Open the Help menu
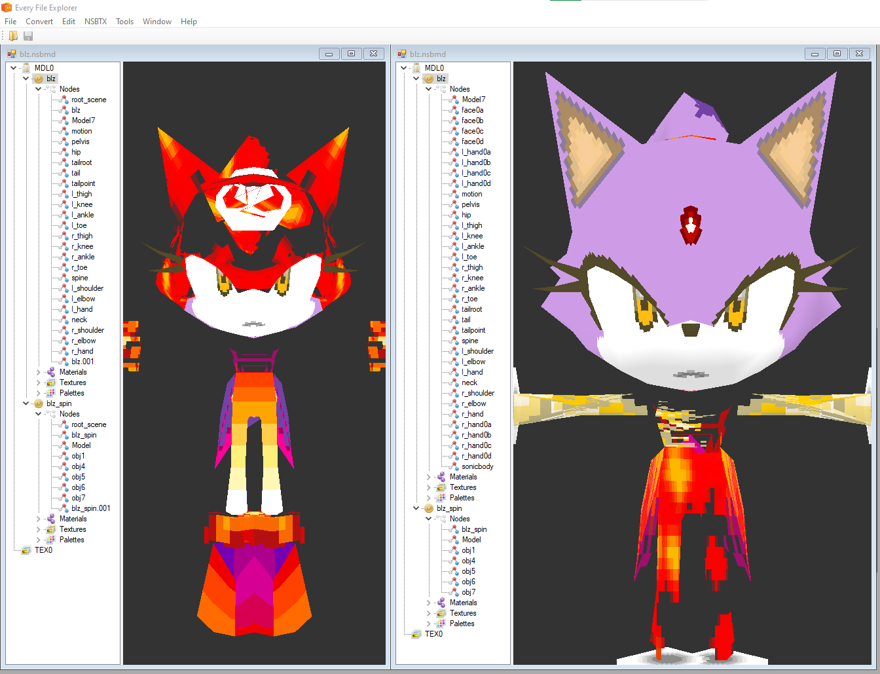880x674 pixels. point(189,22)
